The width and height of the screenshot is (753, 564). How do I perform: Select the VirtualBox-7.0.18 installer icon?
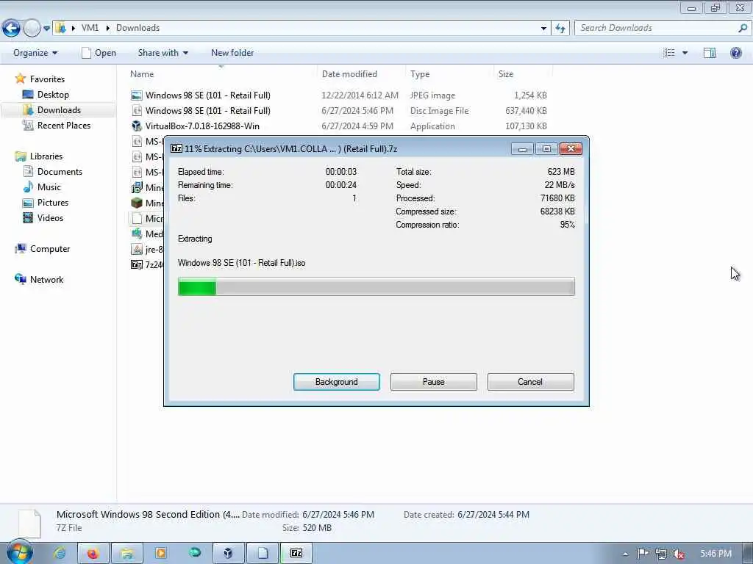coord(137,126)
